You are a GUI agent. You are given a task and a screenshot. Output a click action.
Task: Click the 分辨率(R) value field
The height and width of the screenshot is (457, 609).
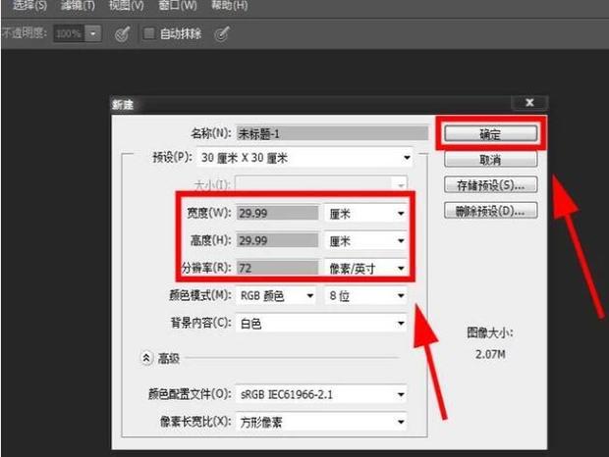[277, 268]
